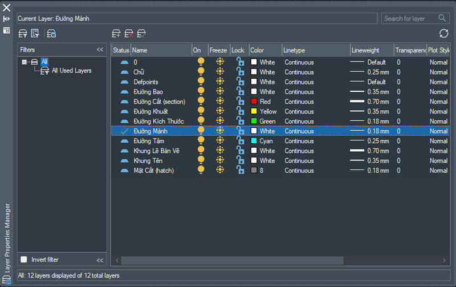Select the All filter in tree

44,62
